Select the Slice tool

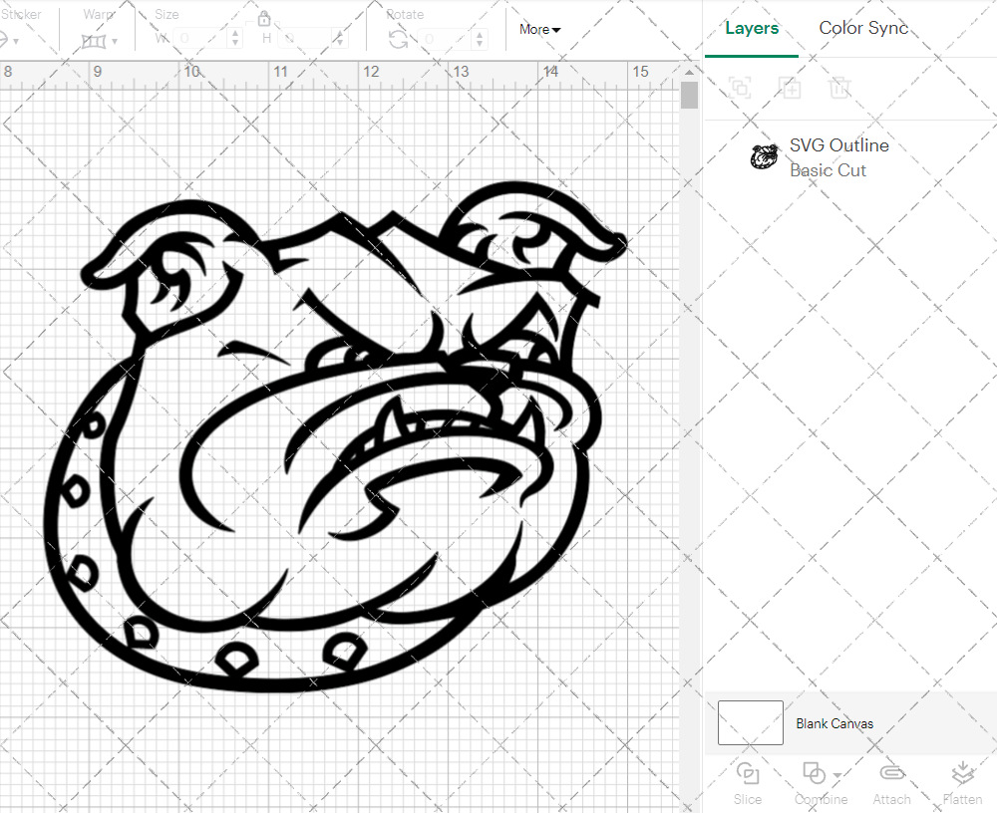748,782
